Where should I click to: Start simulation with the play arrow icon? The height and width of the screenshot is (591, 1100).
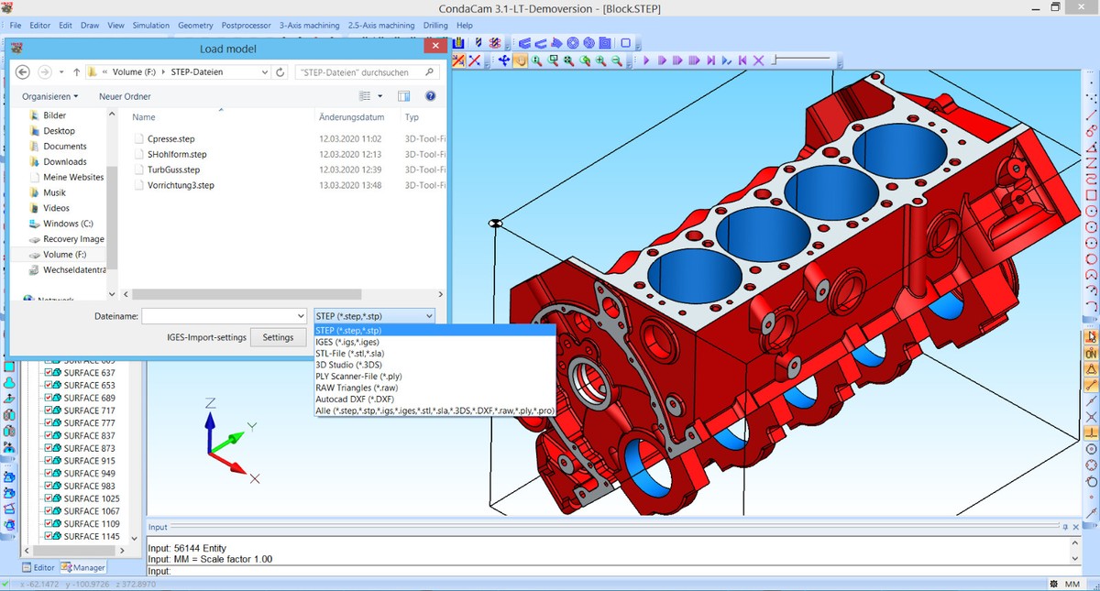point(647,60)
